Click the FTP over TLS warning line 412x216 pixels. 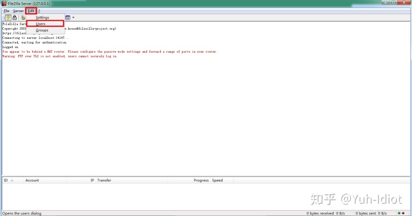tap(60, 56)
